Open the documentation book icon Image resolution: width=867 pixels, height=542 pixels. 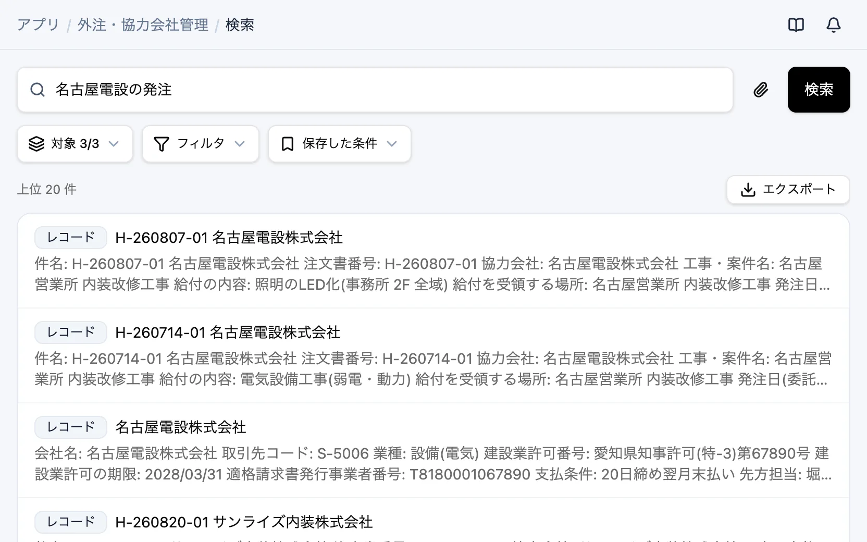[x=796, y=25]
